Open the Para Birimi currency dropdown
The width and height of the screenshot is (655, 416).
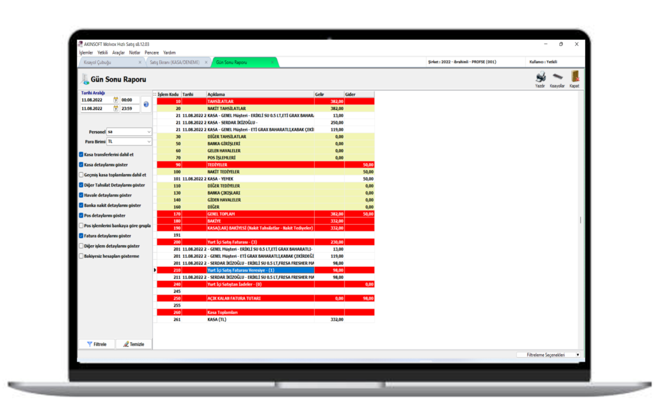(149, 141)
